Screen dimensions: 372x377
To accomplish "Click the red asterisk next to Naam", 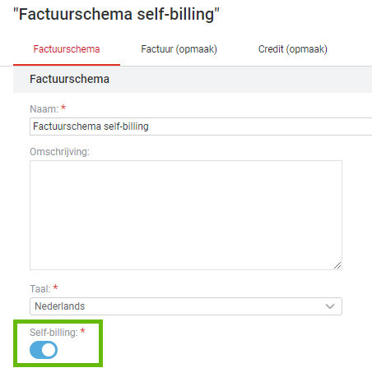I will pyautogui.click(x=63, y=108).
